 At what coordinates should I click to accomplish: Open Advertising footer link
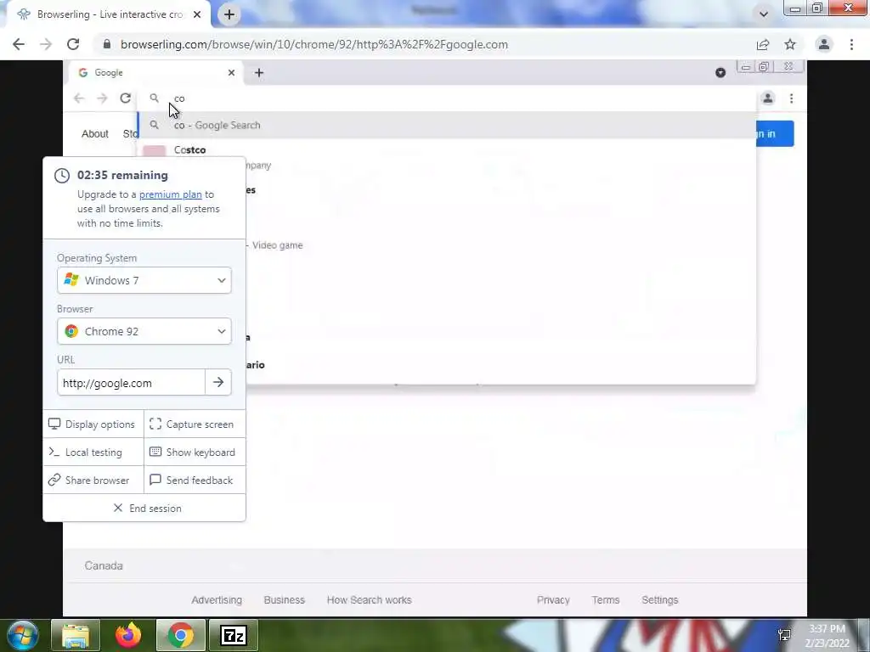pyautogui.click(x=217, y=600)
